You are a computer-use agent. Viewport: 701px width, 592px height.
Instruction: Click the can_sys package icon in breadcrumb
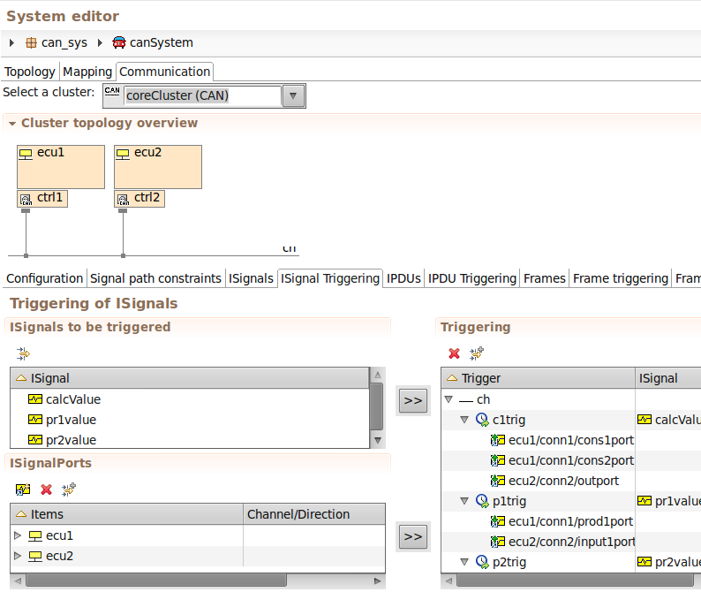[31, 43]
